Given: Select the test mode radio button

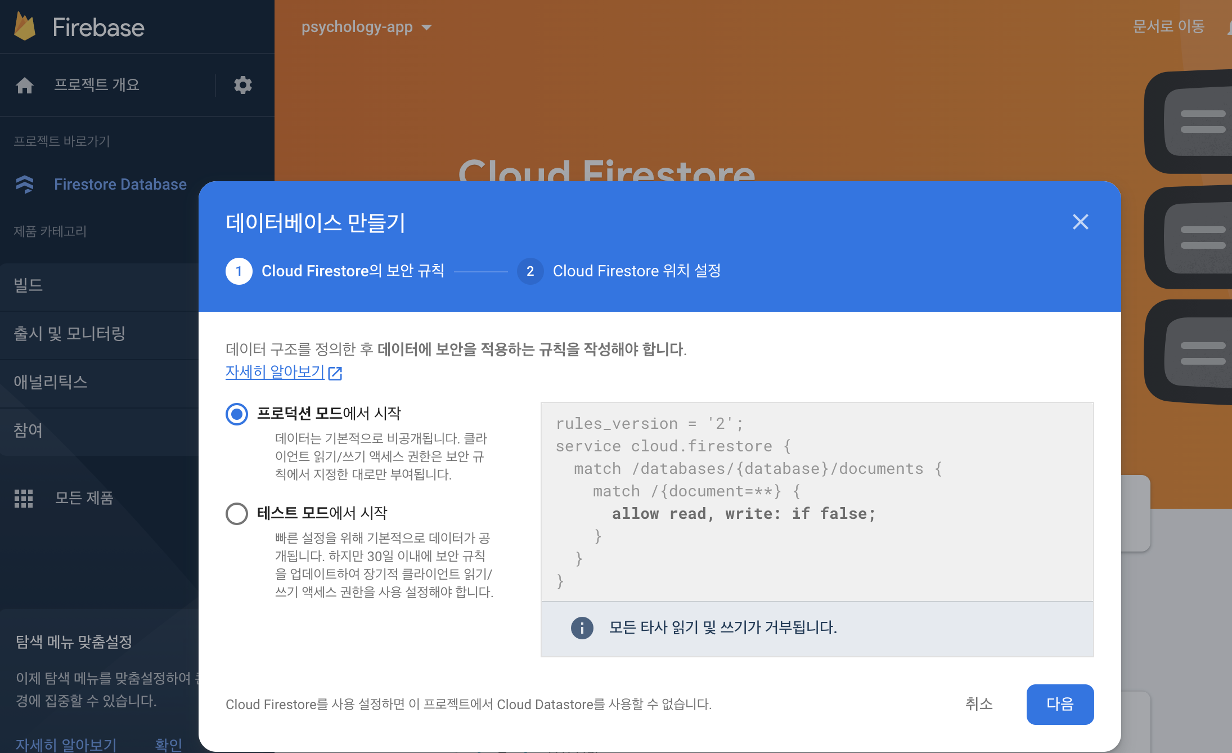Looking at the screenshot, I should click(x=237, y=513).
